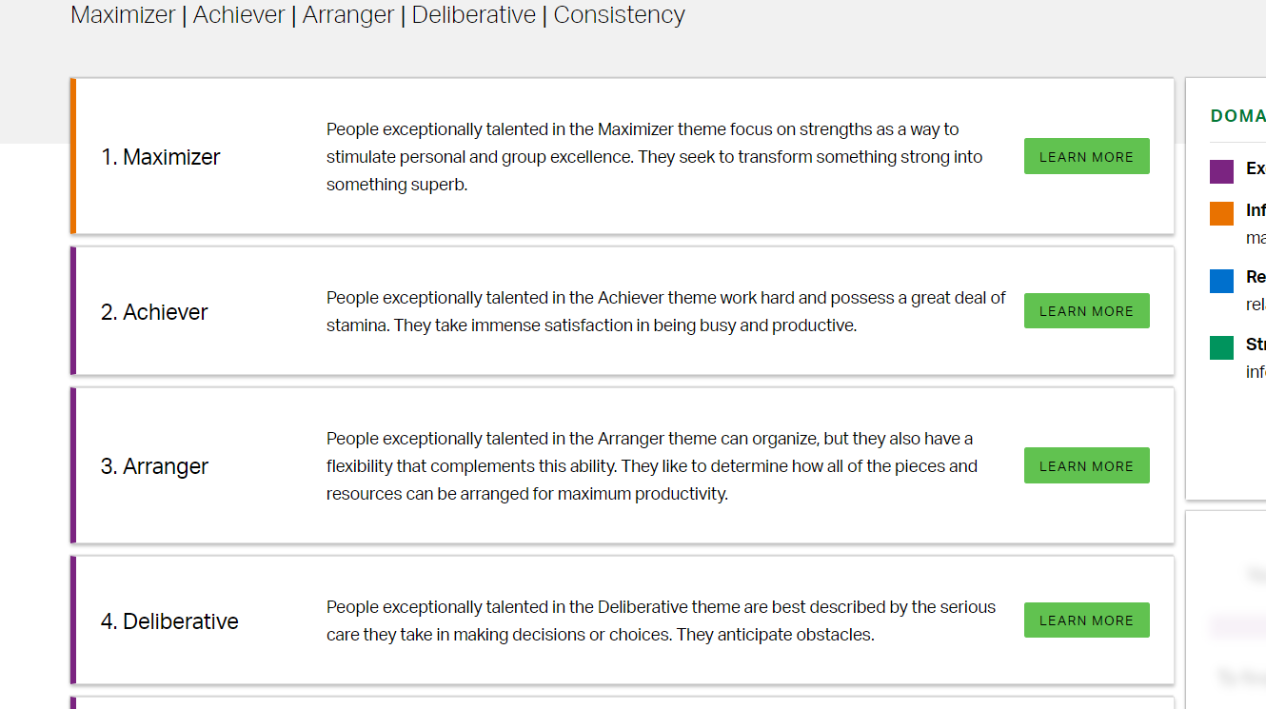Viewport: 1266px width, 709px height.
Task: Select the '2. Achiever' card title
Action: point(154,312)
